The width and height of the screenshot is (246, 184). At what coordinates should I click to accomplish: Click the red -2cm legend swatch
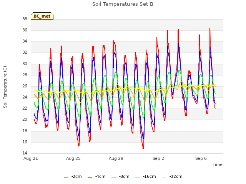tap(66, 177)
